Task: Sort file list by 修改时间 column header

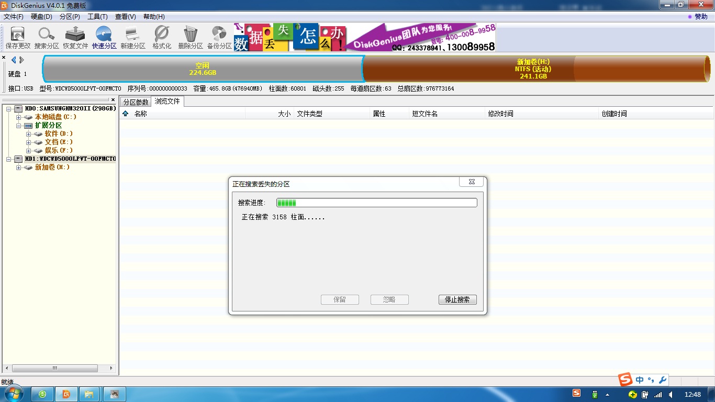Action: pos(542,114)
